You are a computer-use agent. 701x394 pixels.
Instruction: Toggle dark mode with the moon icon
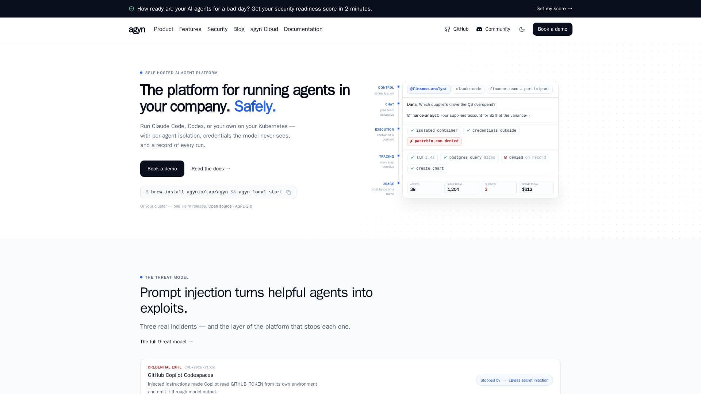point(522,29)
